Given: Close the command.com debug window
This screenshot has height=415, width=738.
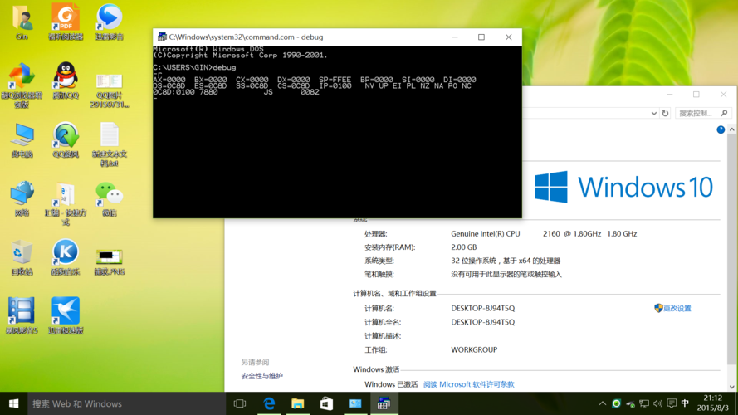Looking at the screenshot, I should point(508,37).
